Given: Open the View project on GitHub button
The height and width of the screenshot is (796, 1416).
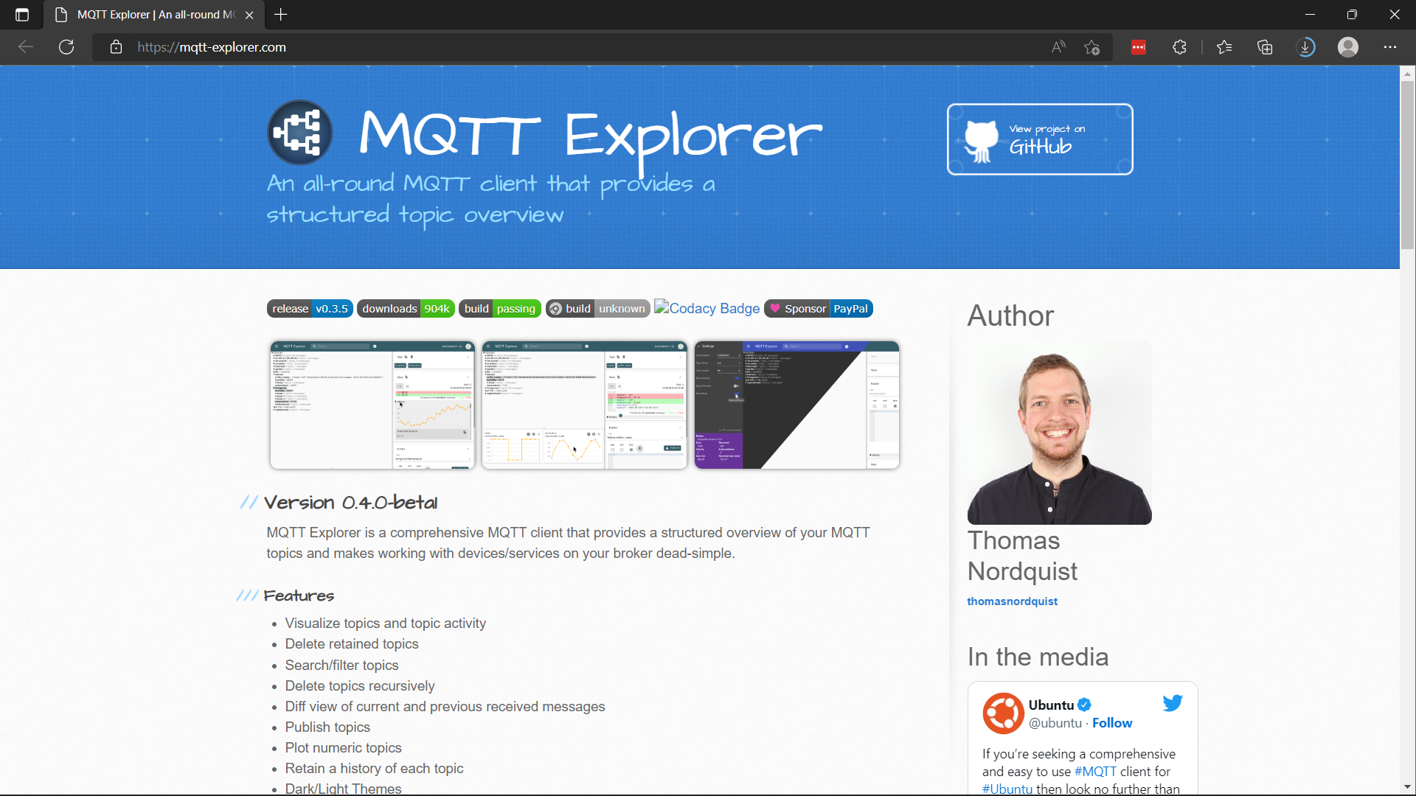Looking at the screenshot, I should (1040, 139).
